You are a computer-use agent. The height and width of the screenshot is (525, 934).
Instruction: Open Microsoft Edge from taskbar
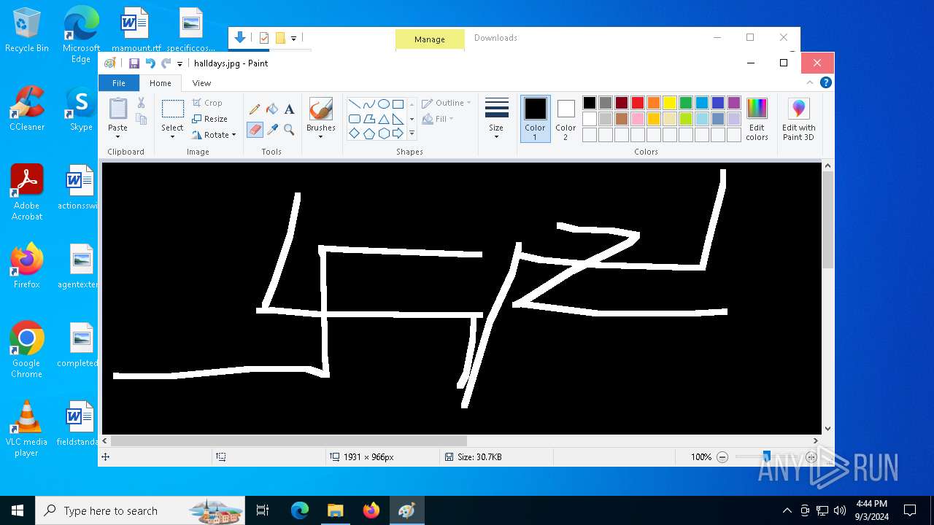(300, 510)
